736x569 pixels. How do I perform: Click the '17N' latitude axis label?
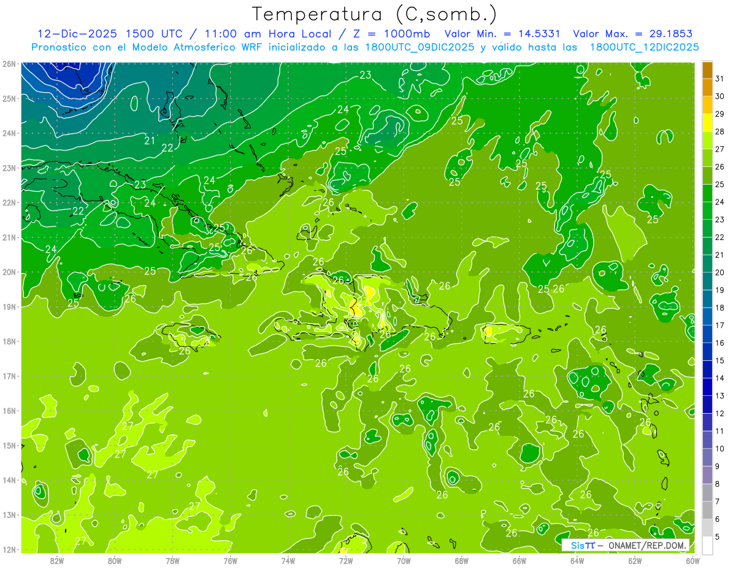(9, 376)
